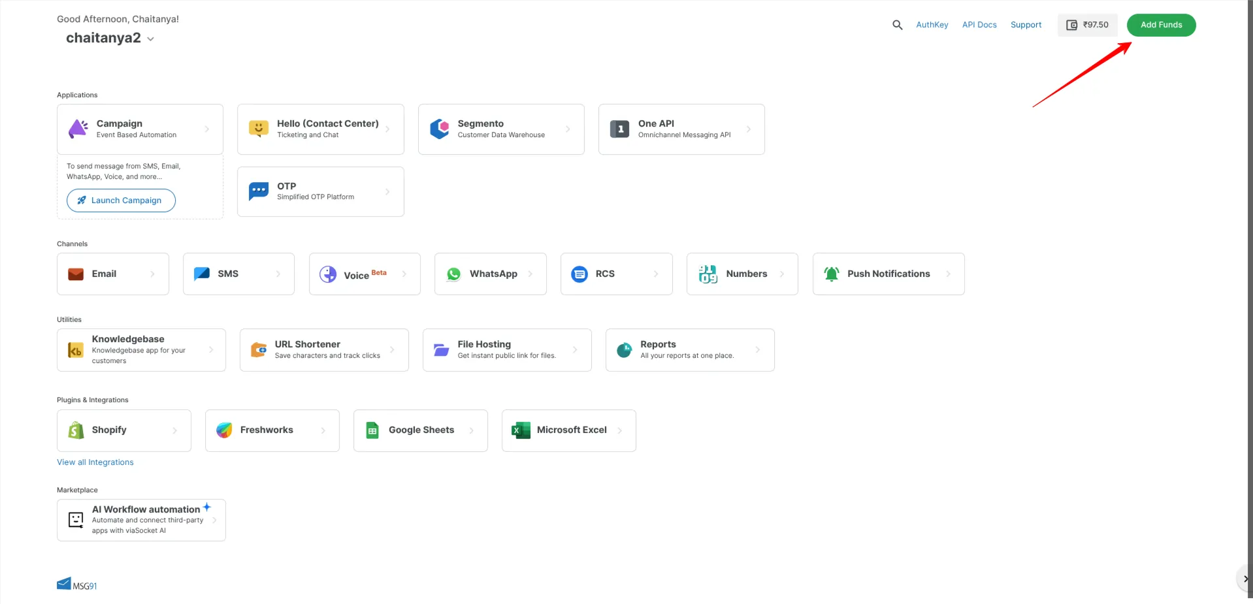Click the Reports chart icon

coord(625,350)
